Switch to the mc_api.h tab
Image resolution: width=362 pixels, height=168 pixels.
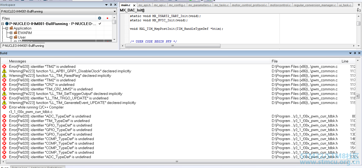pos(144,5)
